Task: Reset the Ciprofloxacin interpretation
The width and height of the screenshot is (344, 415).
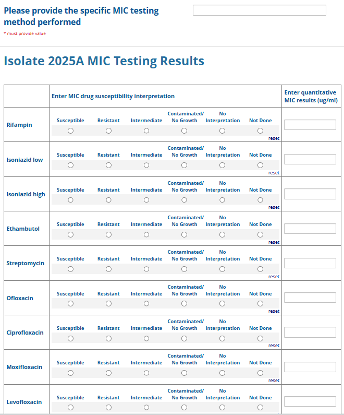Action: click(x=274, y=346)
